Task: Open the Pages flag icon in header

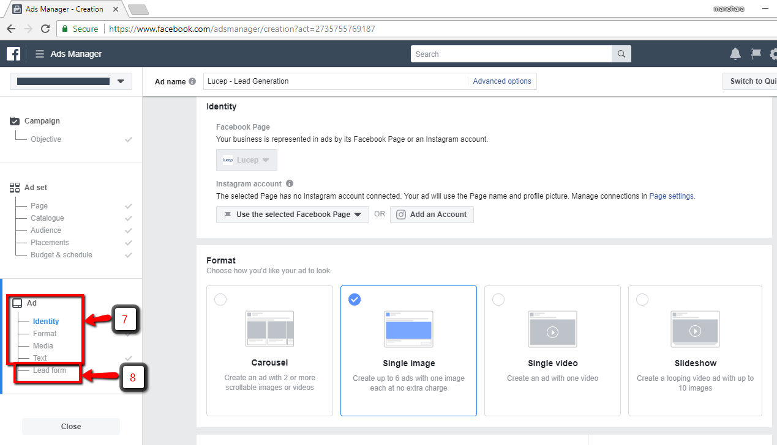Action: tap(756, 54)
